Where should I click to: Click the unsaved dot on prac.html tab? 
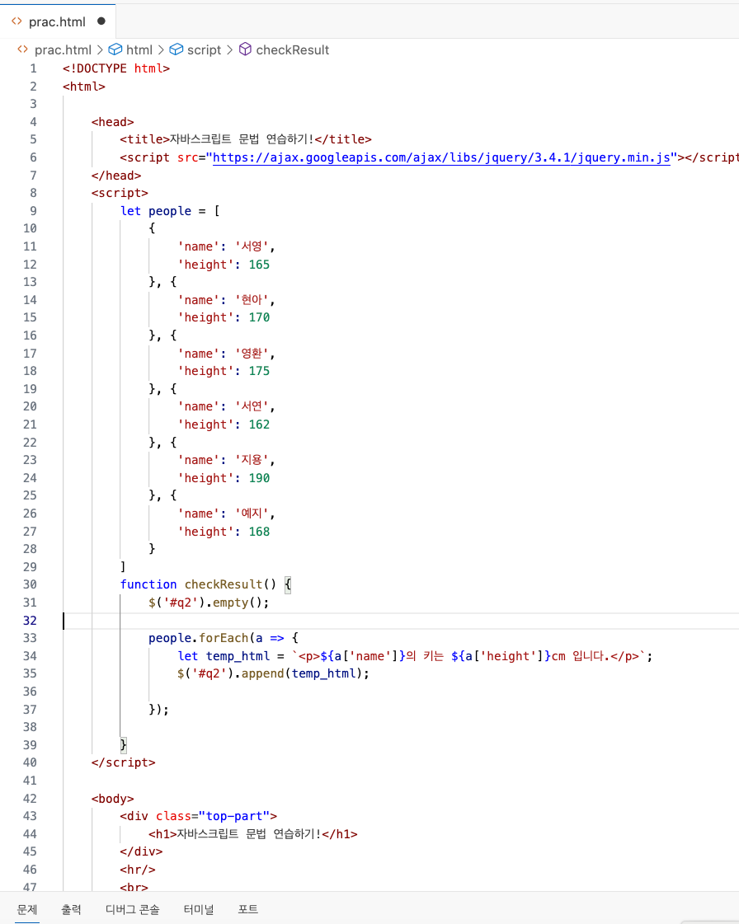tap(101, 21)
